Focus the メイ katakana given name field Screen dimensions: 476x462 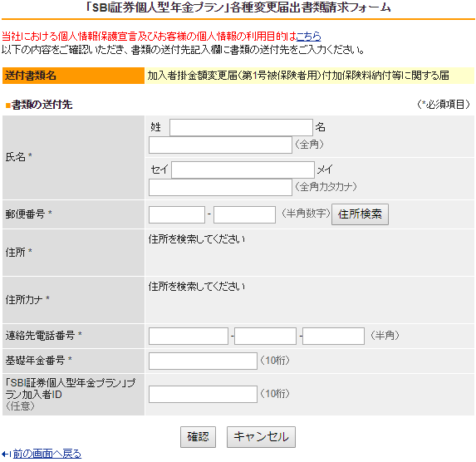tap(220, 188)
